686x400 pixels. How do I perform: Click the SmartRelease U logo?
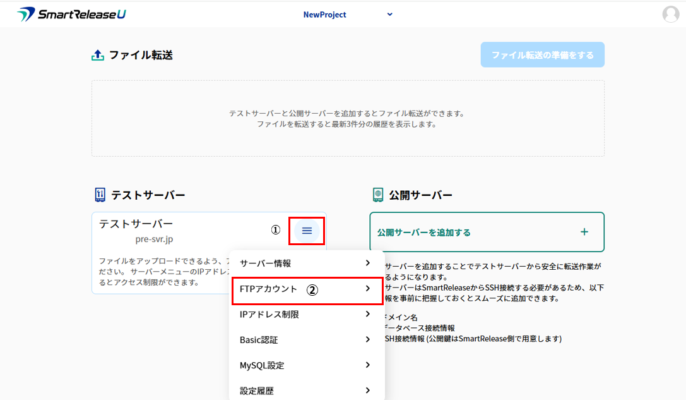[71, 14]
